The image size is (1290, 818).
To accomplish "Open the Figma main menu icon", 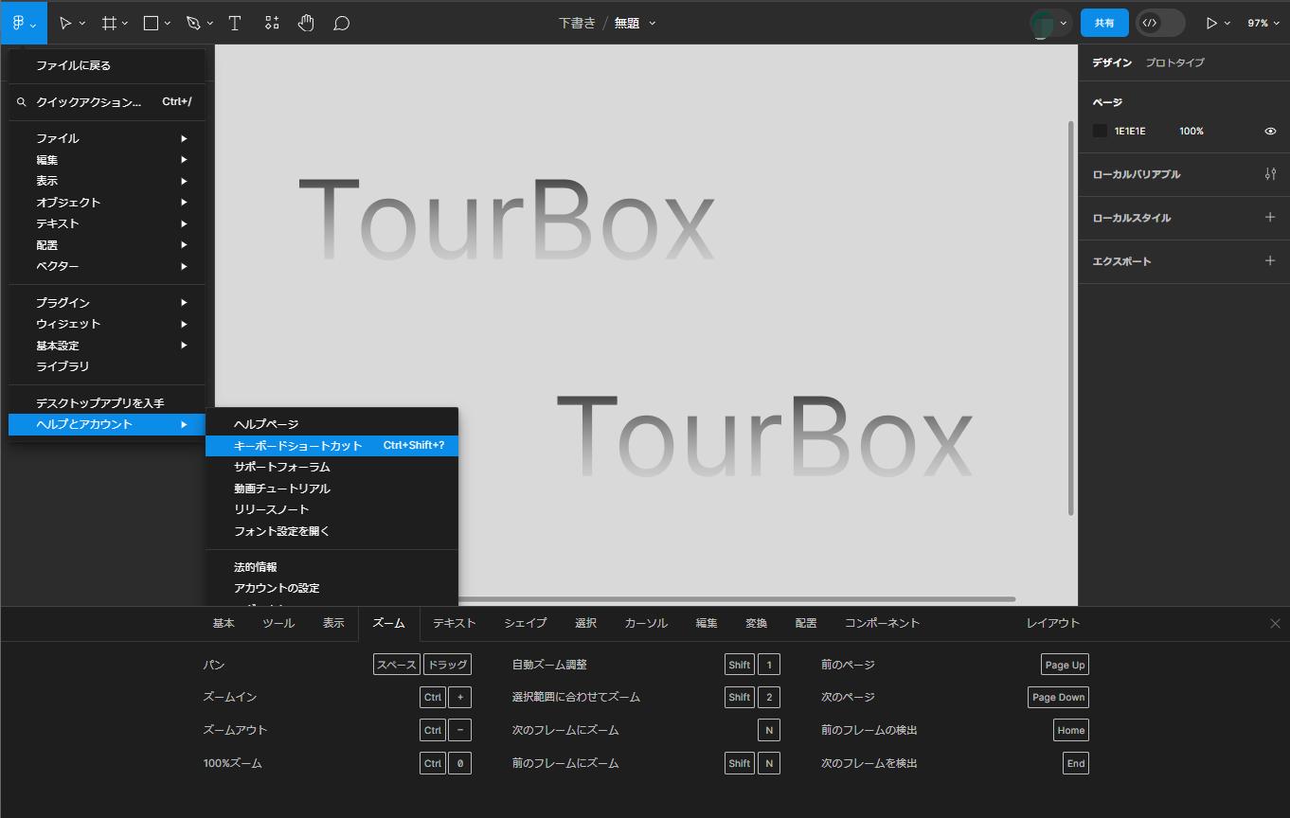I will tap(19, 23).
